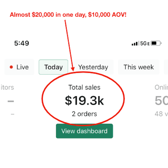Click the red arrowhead annotation
Viewport: 168px width, 168px height.
[x=73, y=69]
